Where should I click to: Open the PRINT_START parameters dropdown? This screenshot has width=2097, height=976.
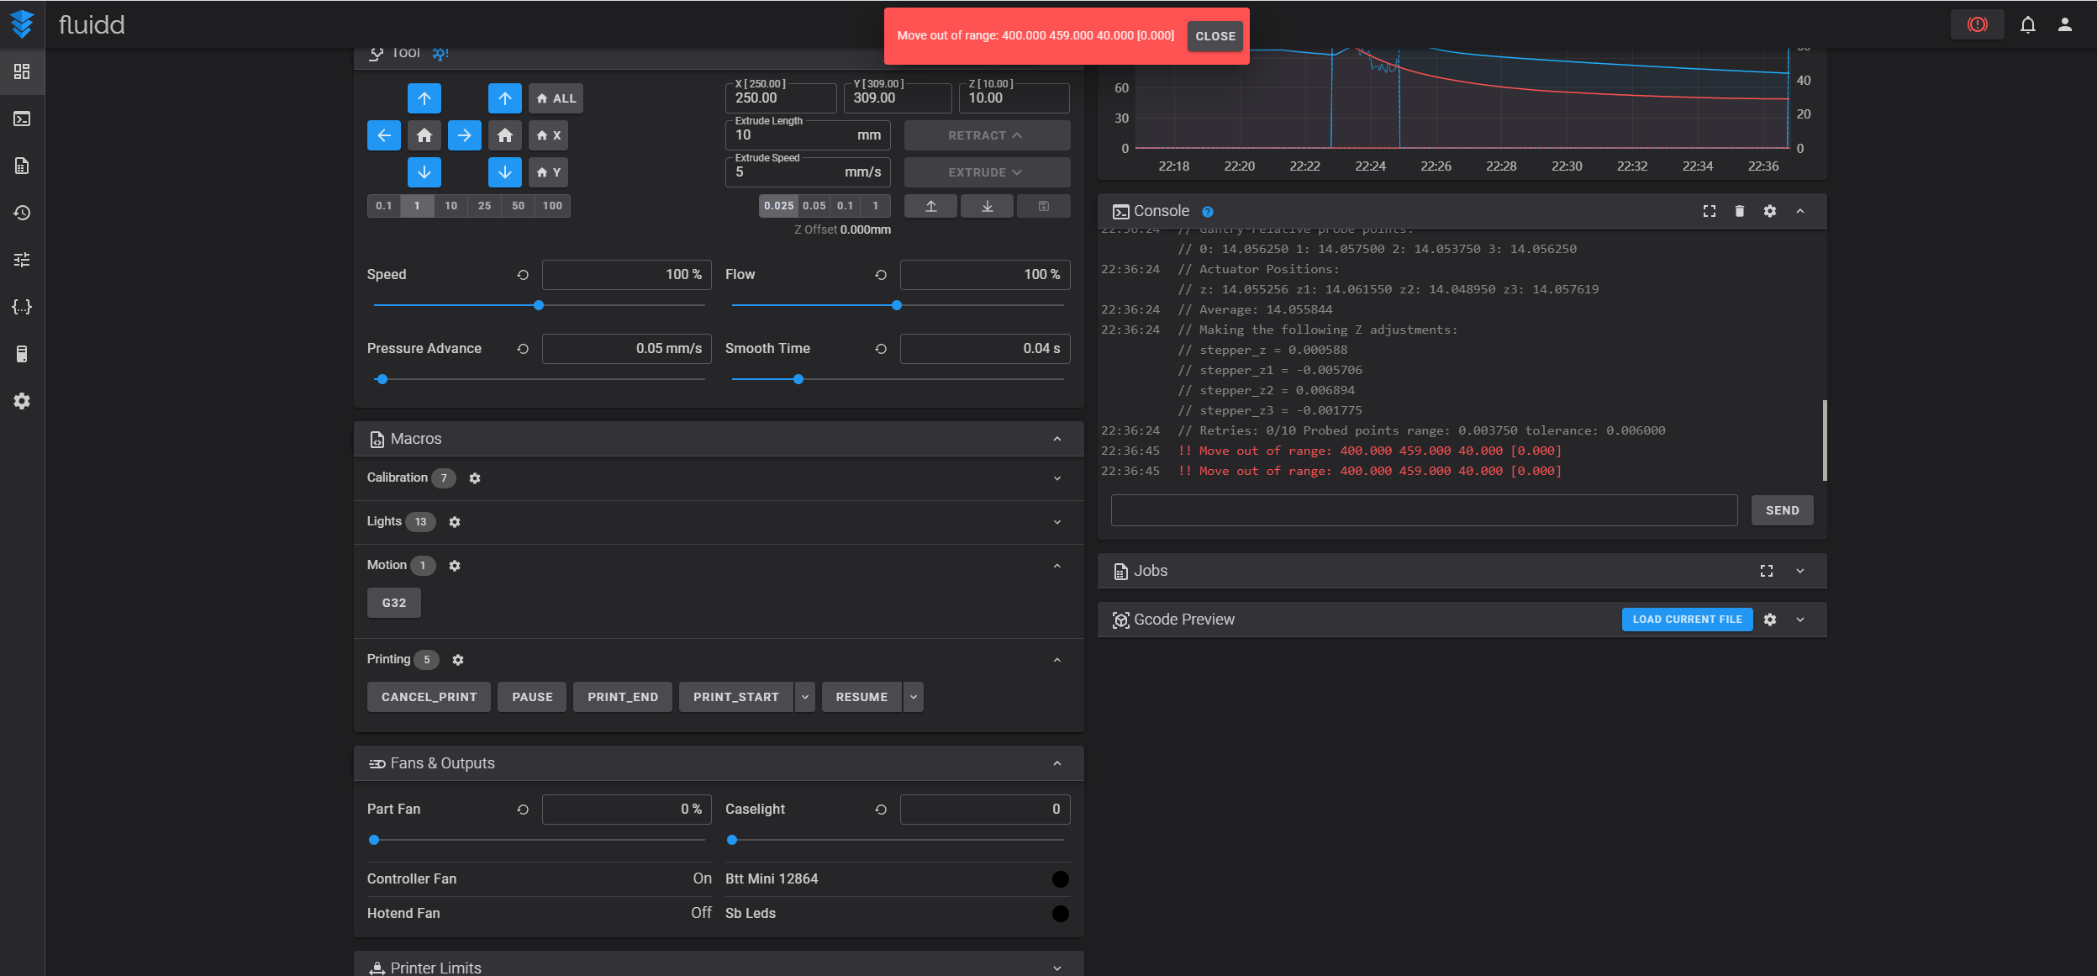pos(805,697)
